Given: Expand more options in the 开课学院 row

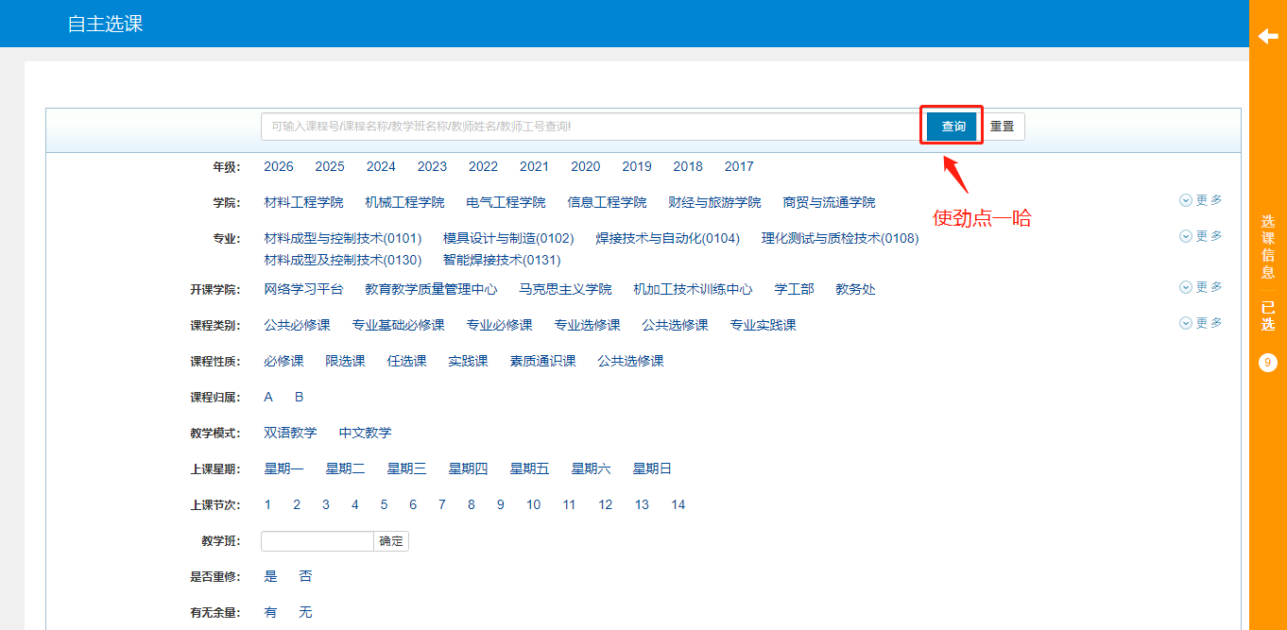Looking at the screenshot, I should point(1200,287).
